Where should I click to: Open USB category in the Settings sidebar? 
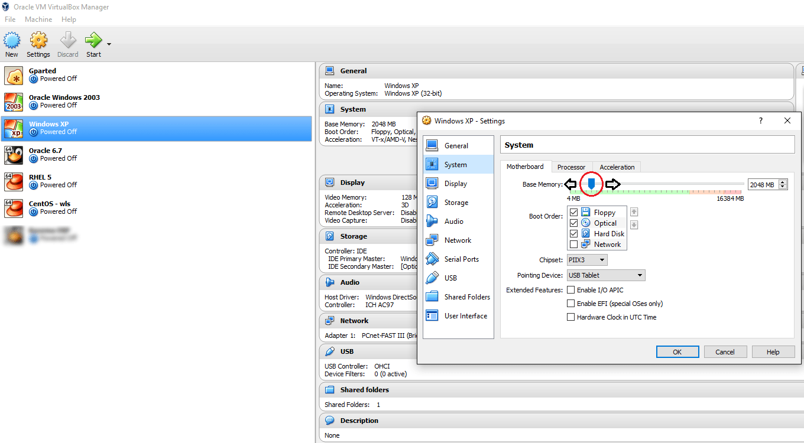[x=459, y=278]
